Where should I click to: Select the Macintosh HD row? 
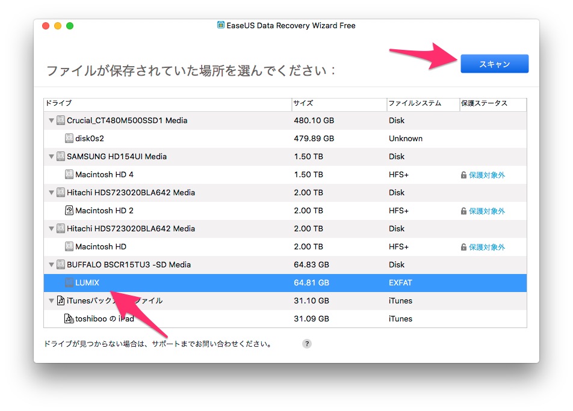point(181,247)
